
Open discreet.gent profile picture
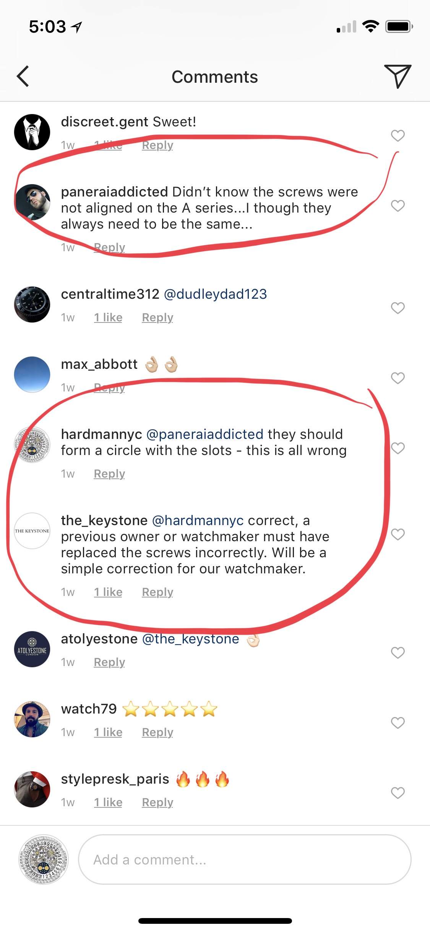(32, 132)
